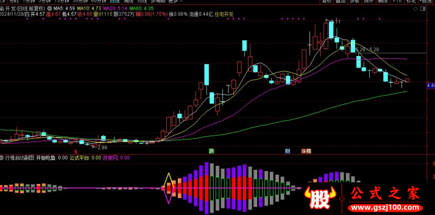Click the yellow-magenta diamond signal in sub-chart
This screenshot has height=215, width=435.
tap(169, 188)
